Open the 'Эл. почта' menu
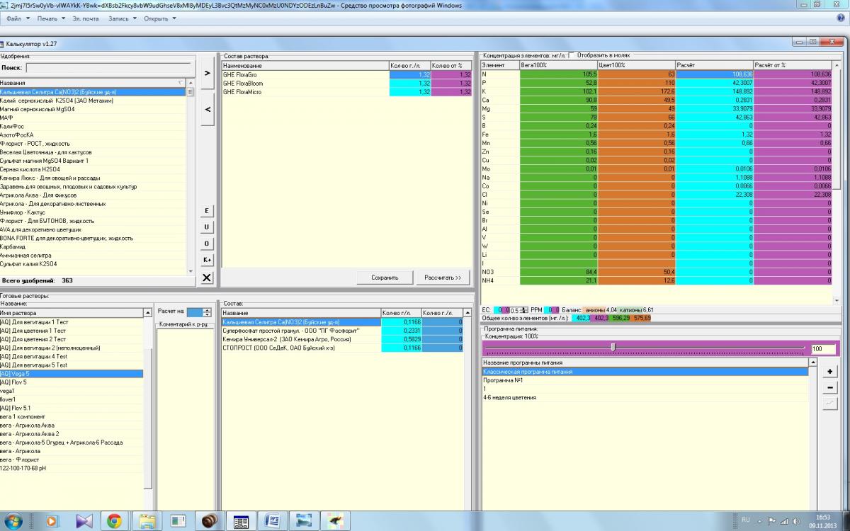The height and width of the screenshot is (531, 850). (84, 18)
